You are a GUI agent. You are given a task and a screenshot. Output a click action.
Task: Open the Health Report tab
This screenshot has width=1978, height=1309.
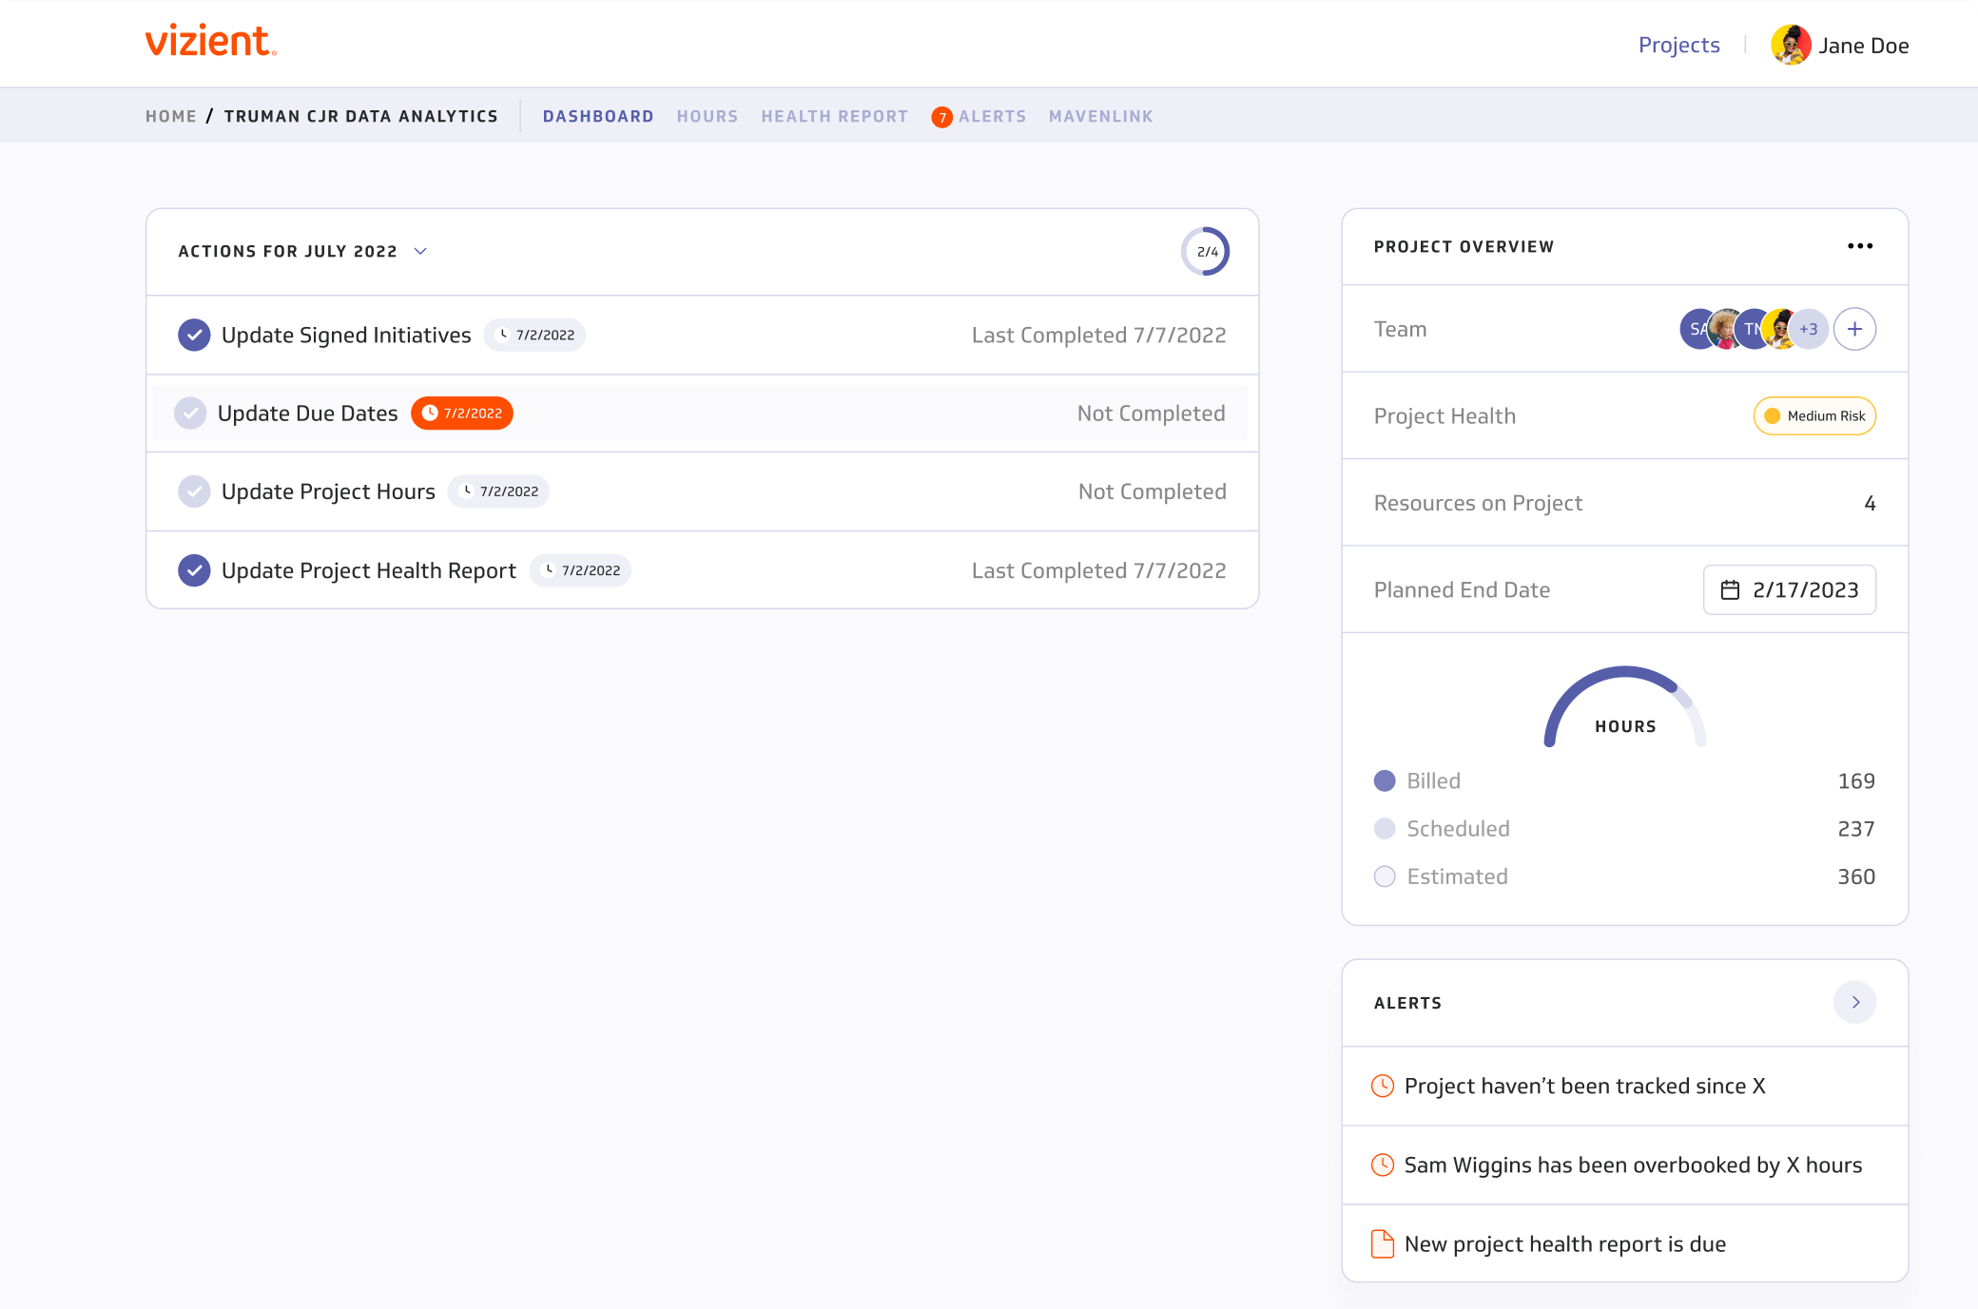pyautogui.click(x=834, y=116)
